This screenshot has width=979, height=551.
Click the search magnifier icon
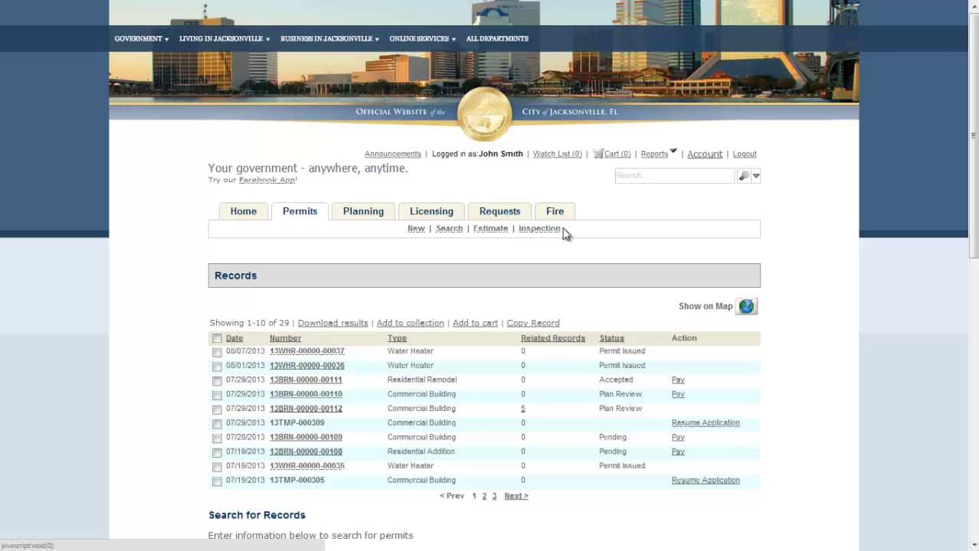pyautogui.click(x=743, y=176)
